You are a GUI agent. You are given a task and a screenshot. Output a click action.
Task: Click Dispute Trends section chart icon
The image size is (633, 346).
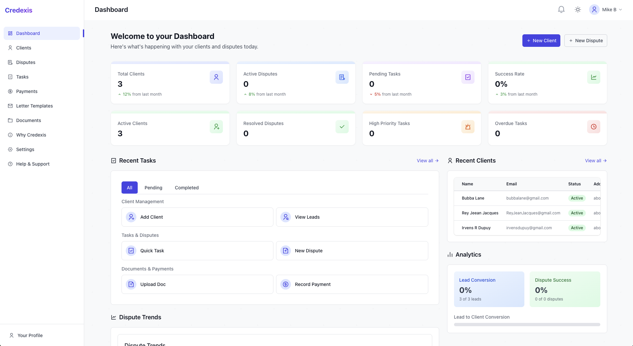click(114, 317)
